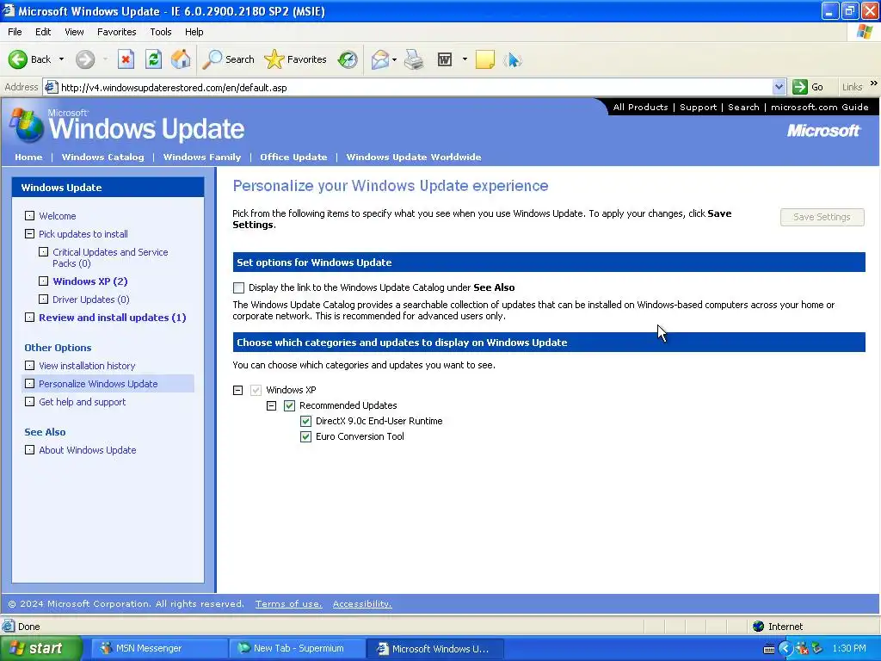
Task: Click the View installation history bullet icon
Action: [30, 365]
